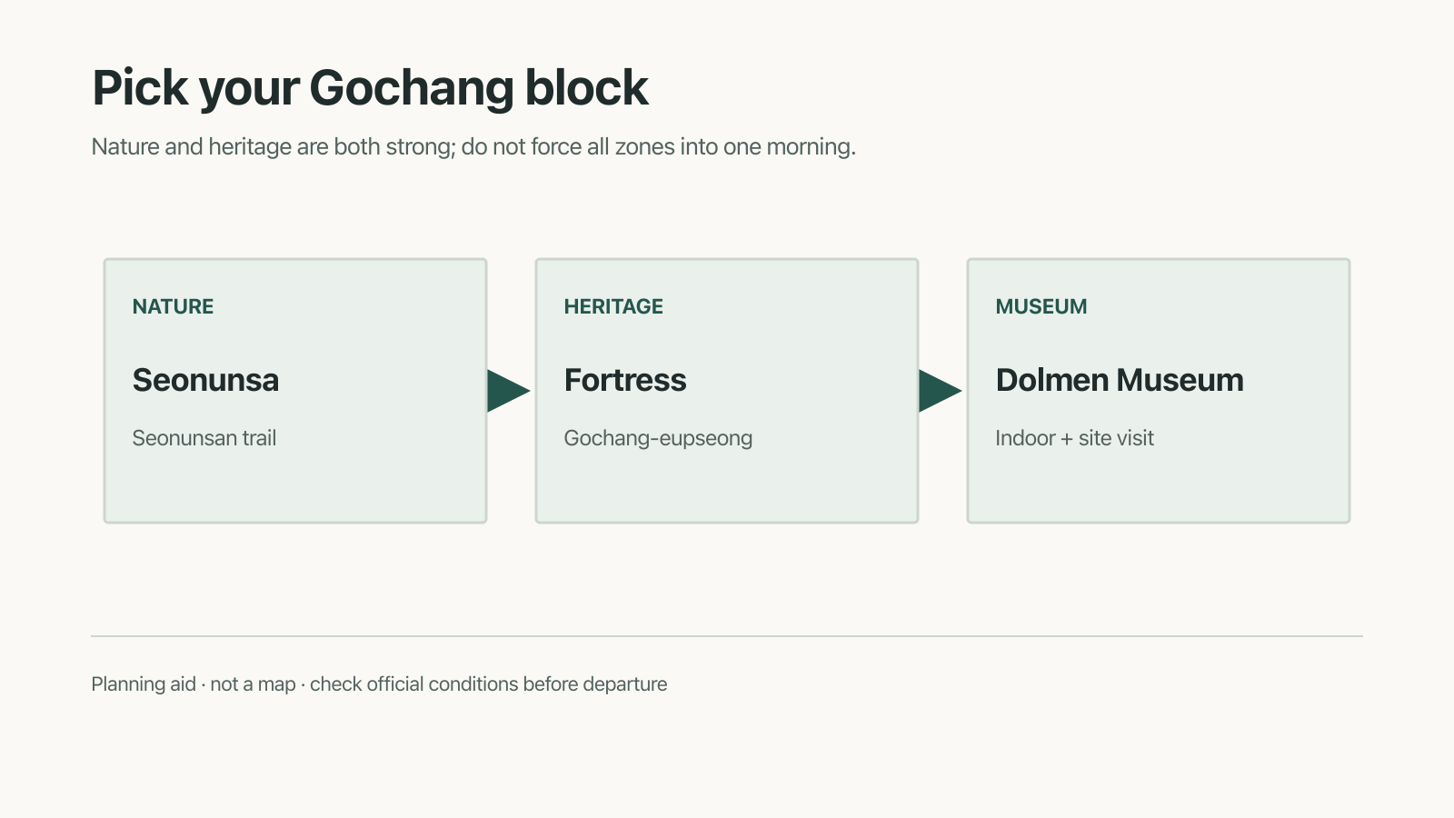Select the Gochang-eupseong text
The width and height of the screenshot is (1454, 818).
[x=658, y=438]
